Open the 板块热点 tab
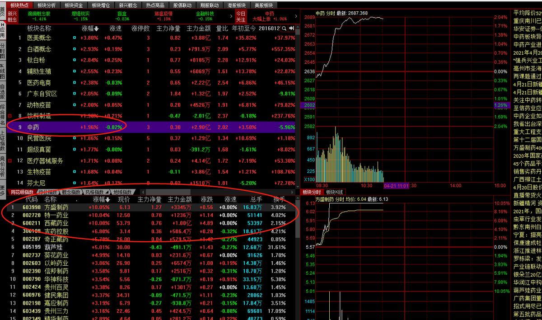Screen dimensions: 542x320 (x=19, y=5)
